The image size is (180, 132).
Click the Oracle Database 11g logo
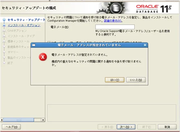click(154, 9)
